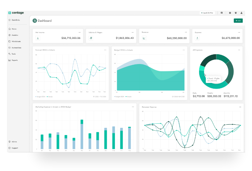The image size is (252, 171).
Task: Open Worksheets in the sidebar
Action: pyautogui.click(x=14, y=41)
